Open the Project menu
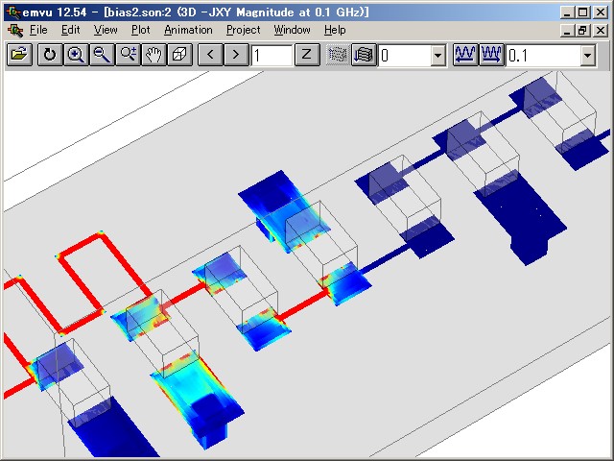Viewport: 614px width, 461px height. coord(243,30)
